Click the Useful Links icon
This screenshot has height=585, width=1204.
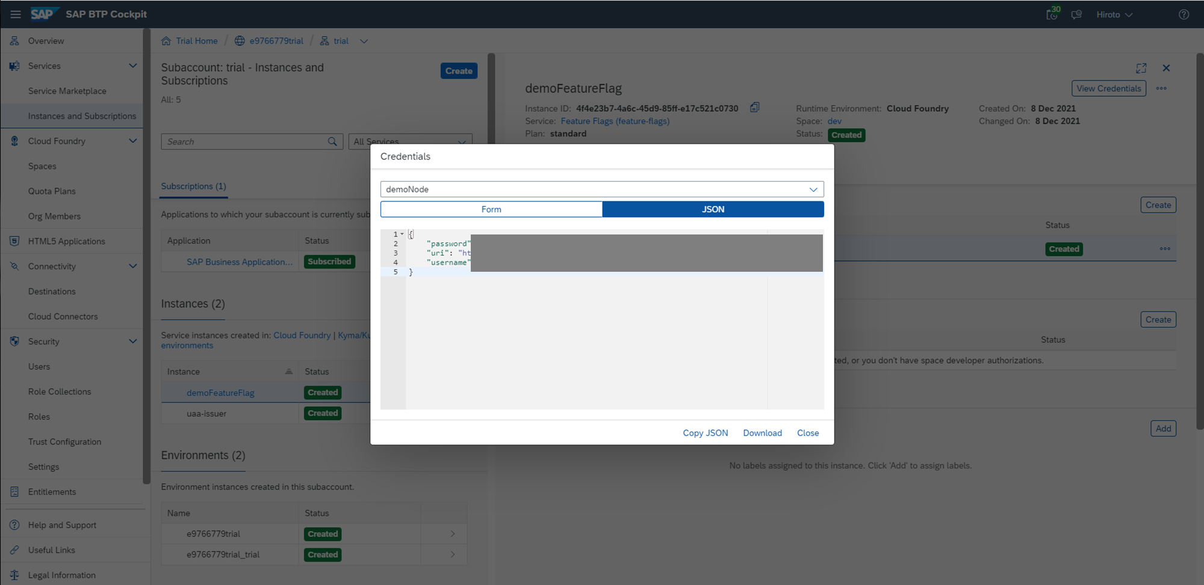[x=14, y=550]
